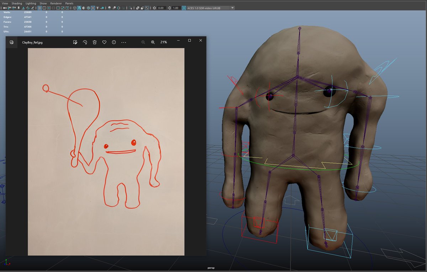Toggle the resolution gate icon

(x=49, y=8)
